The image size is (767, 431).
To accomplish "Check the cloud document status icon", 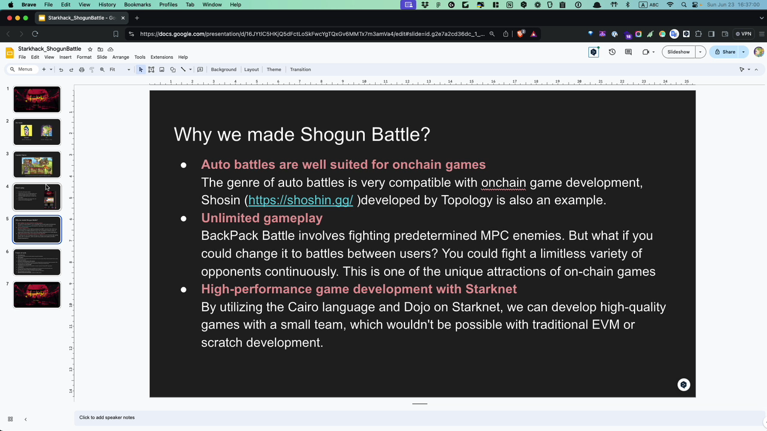I will (110, 49).
